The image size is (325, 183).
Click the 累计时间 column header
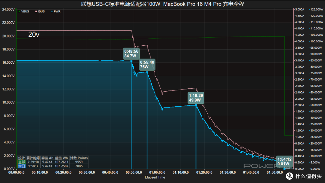click(x=33, y=158)
